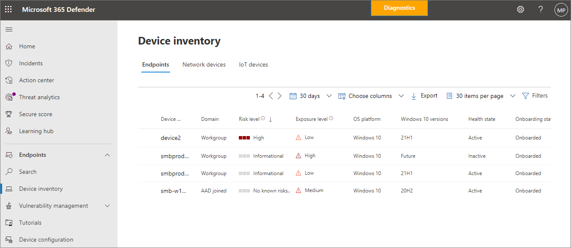Go to next page arrow
This screenshot has width=571, height=248.
280,96
